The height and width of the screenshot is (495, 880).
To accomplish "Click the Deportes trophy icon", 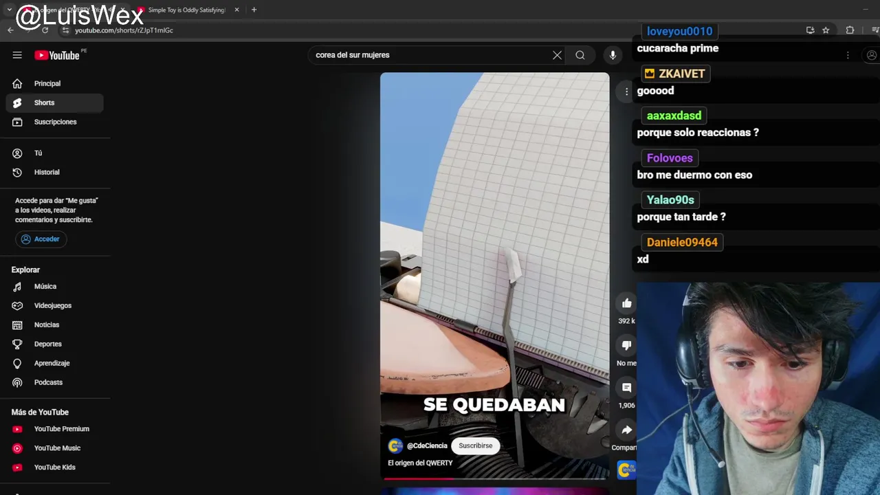I will [17, 344].
